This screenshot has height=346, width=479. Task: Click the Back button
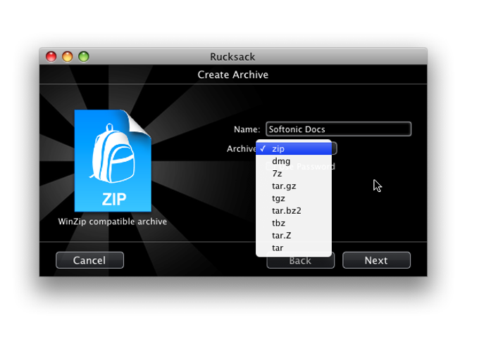pyautogui.click(x=301, y=261)
